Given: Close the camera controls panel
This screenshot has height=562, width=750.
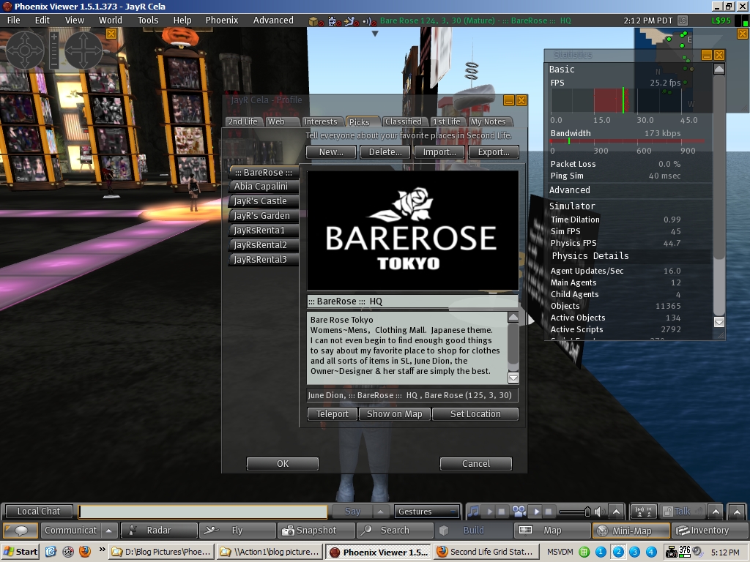Looking at the screenshot, I should click(111, 34).
